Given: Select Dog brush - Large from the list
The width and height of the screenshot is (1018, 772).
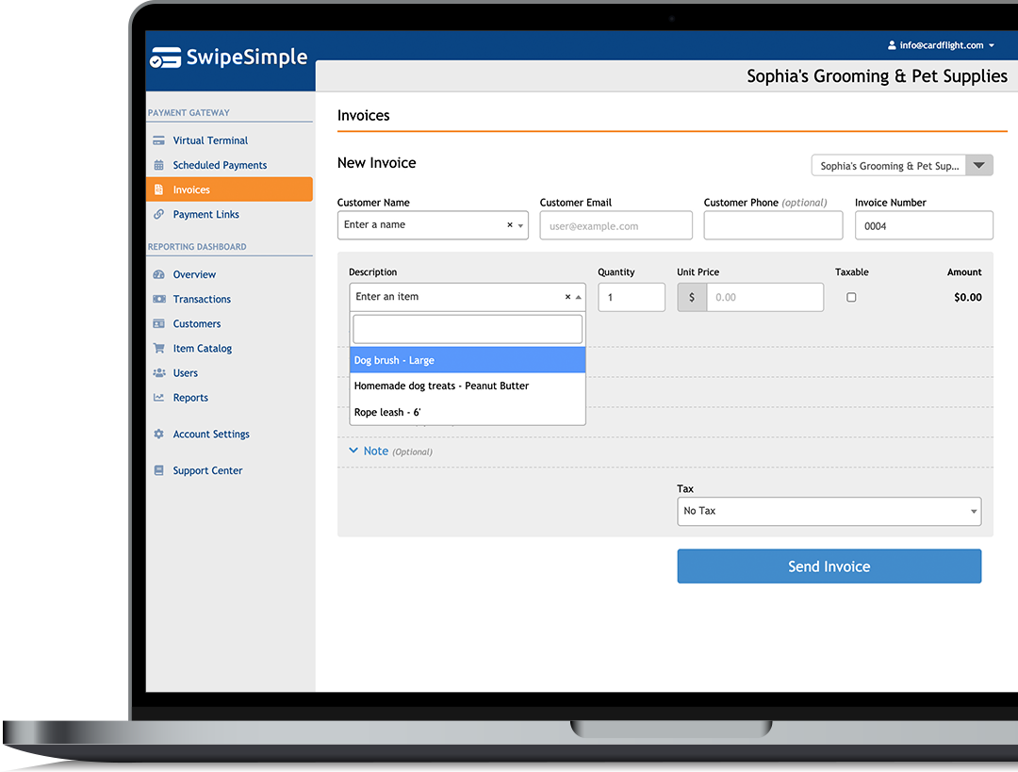Looking at the screenshot, I should [468, 360].
